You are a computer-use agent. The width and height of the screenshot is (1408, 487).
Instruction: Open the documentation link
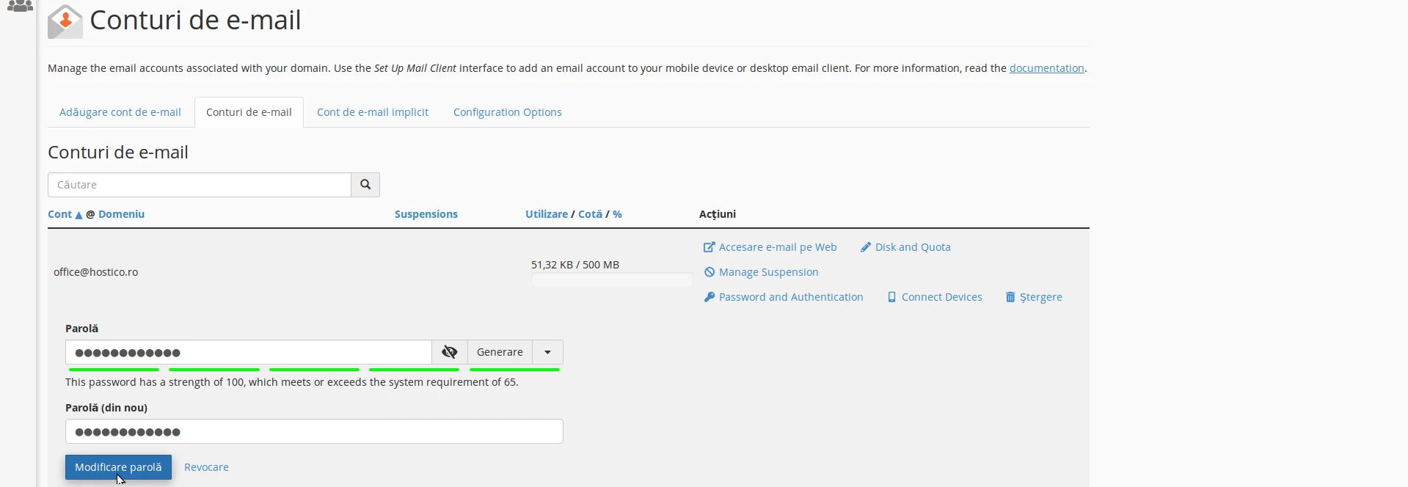click(1047, 68)
